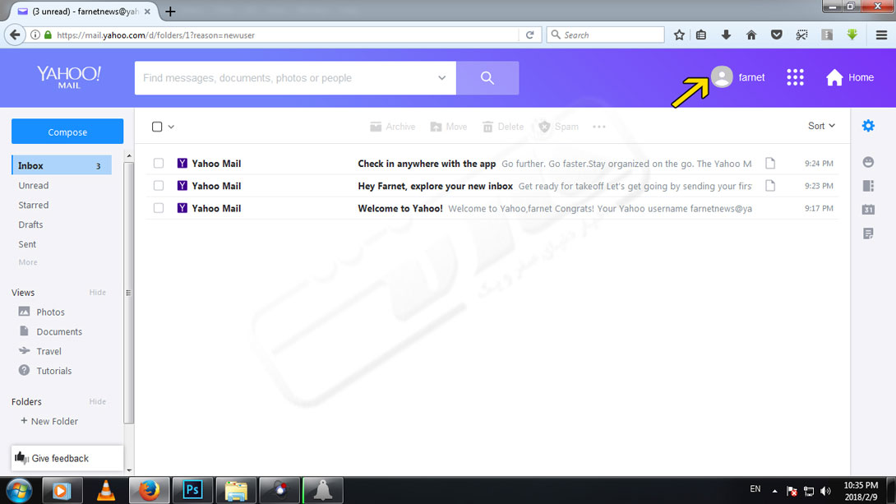
Task: Click the Yahoo Mail logo
Action: (68, 76)
